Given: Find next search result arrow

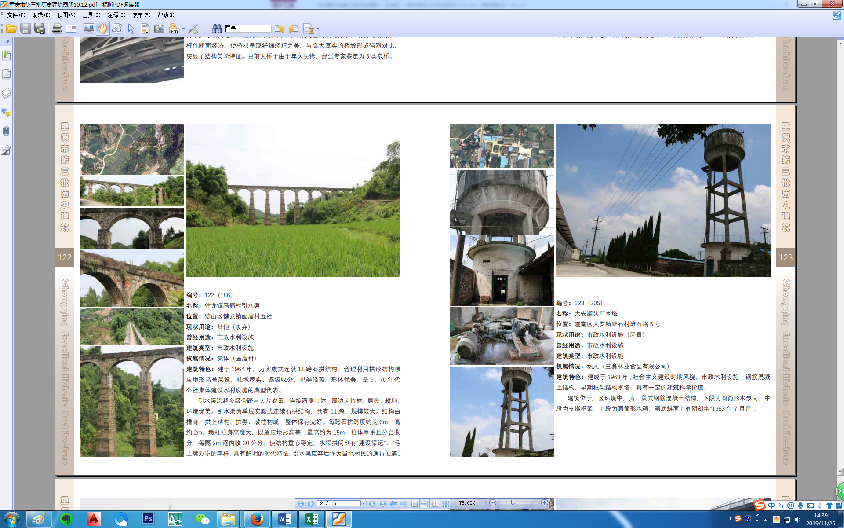Looking at the screenshot, I should tap(294, 29).
